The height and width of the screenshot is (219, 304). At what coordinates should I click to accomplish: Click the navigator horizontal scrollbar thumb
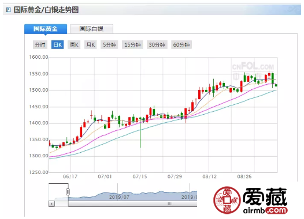pos(132,204)
